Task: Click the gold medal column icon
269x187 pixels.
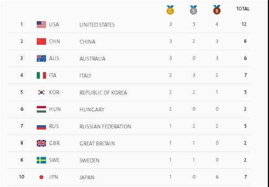Action: (x=170, y=9)
